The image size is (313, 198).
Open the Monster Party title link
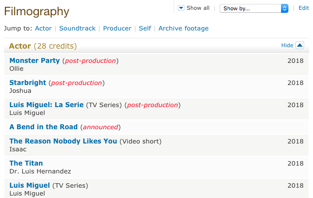[34, 60]
